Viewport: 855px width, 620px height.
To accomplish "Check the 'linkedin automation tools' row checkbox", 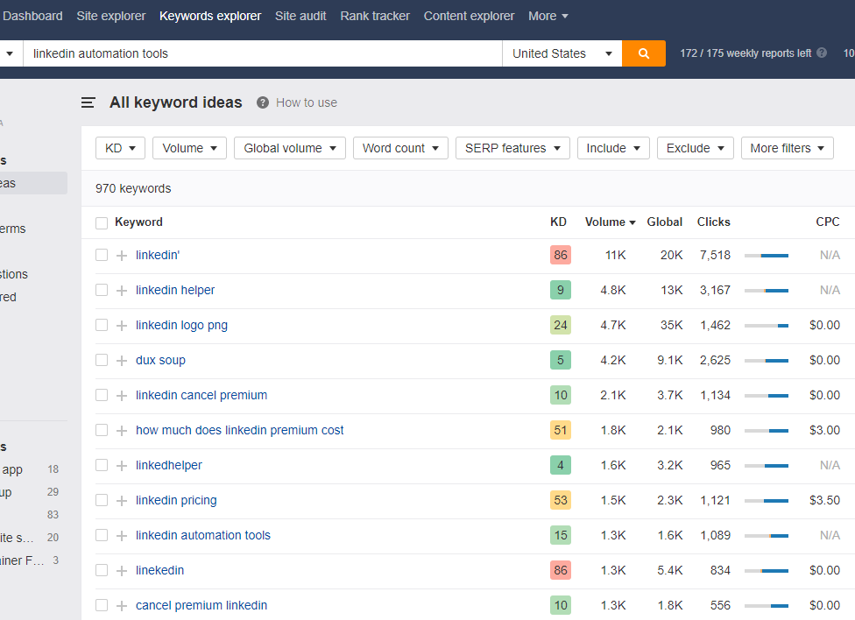I will [102, 535].
